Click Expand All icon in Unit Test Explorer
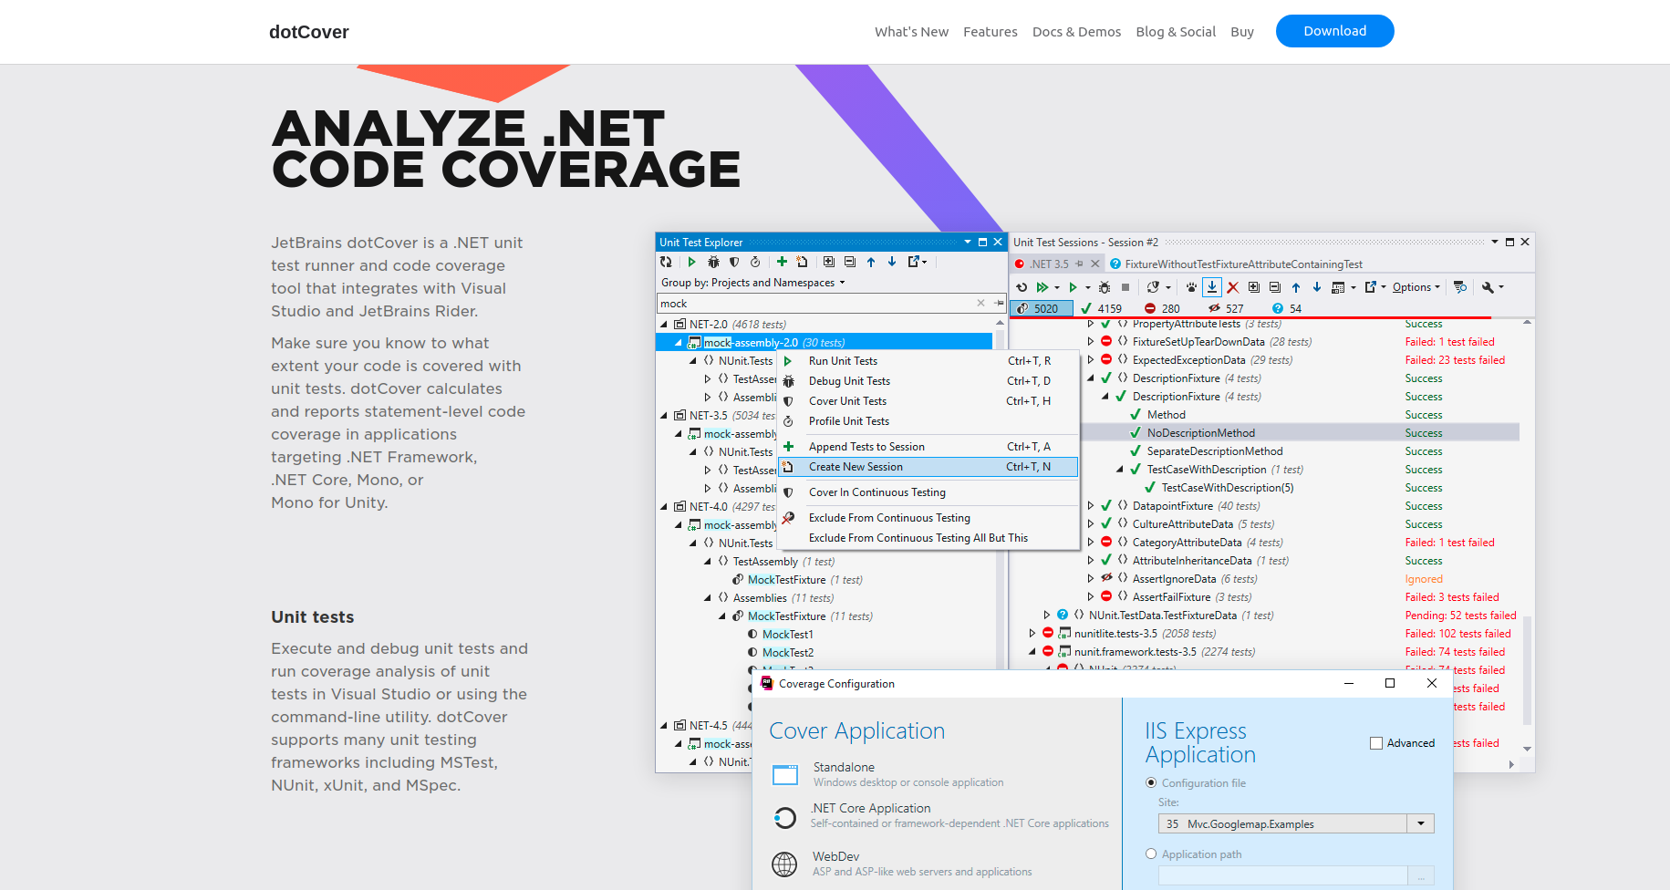1670x890 pixels. (x=828, y=262)
